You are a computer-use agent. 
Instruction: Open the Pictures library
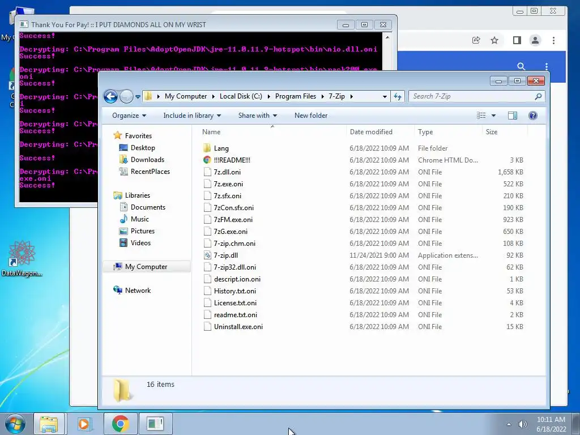click(x=142, y=231)
